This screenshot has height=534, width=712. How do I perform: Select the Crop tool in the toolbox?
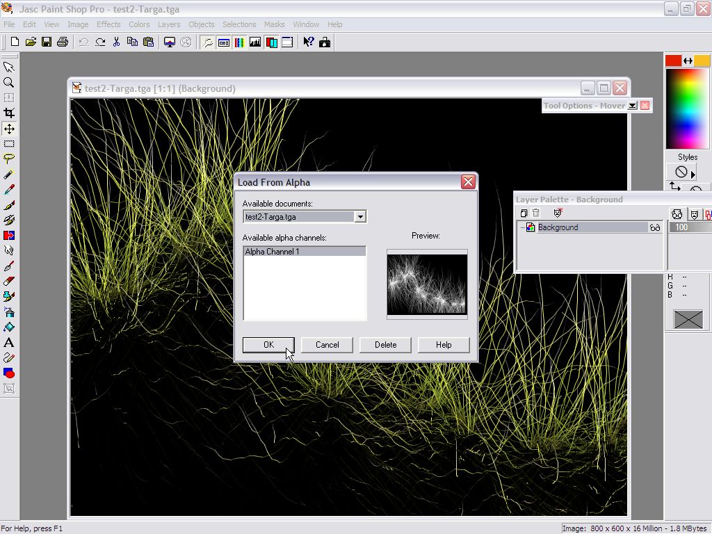(x=9, y=113)
